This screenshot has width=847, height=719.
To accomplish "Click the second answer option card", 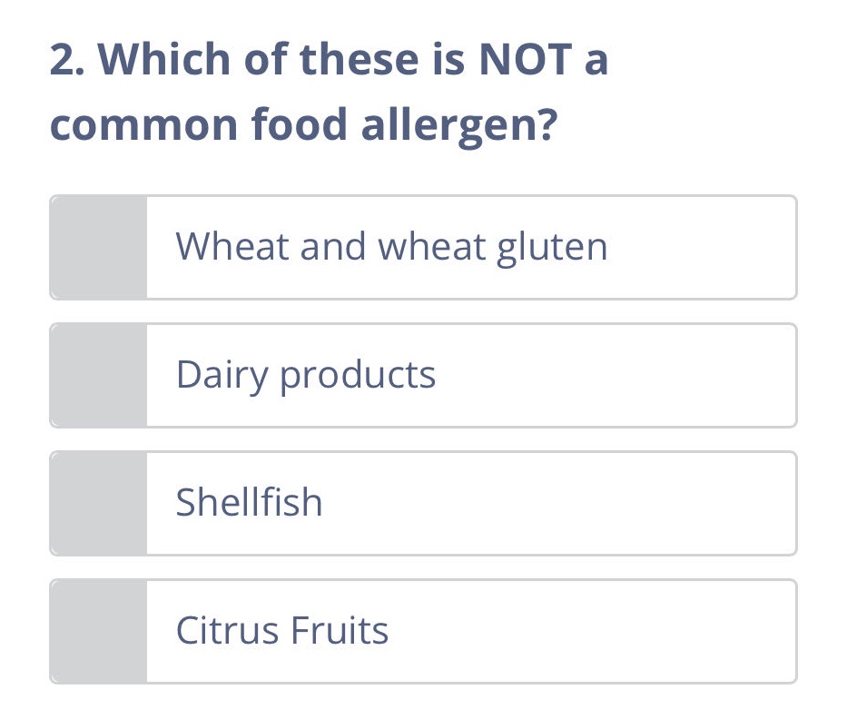I will coord(423,375).
